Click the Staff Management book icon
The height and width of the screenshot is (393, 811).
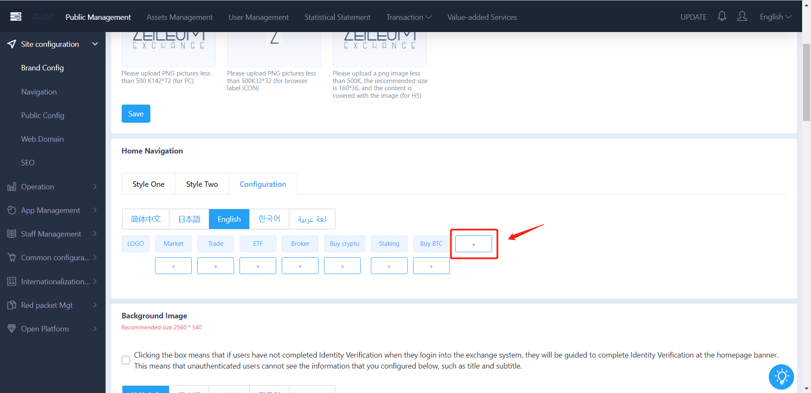12,234
